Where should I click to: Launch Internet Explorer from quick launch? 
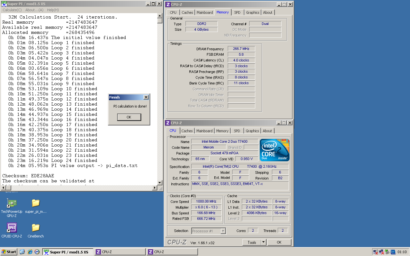[x=30, y=252]
